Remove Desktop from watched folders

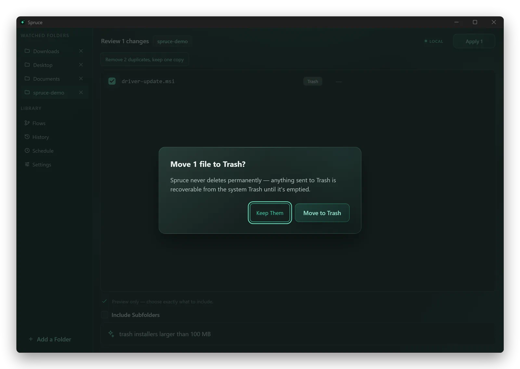(x=81, y=65)
